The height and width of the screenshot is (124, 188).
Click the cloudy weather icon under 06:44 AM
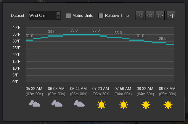click(79, 104)
